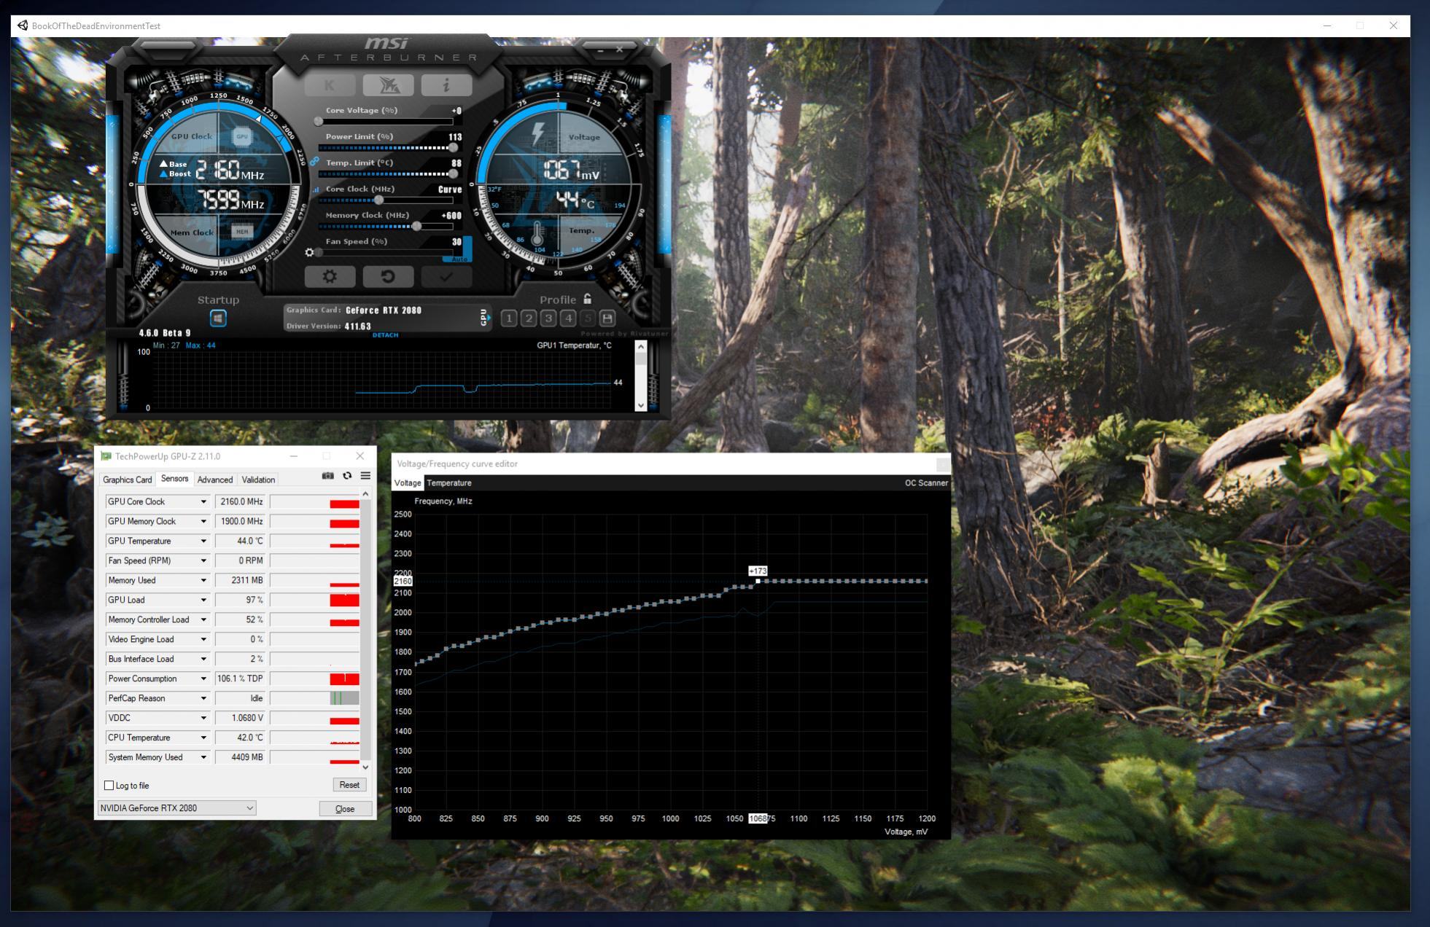Toggle the profile lock icon
This screenshot has height=927, width=1430.
tap(588, 300)
